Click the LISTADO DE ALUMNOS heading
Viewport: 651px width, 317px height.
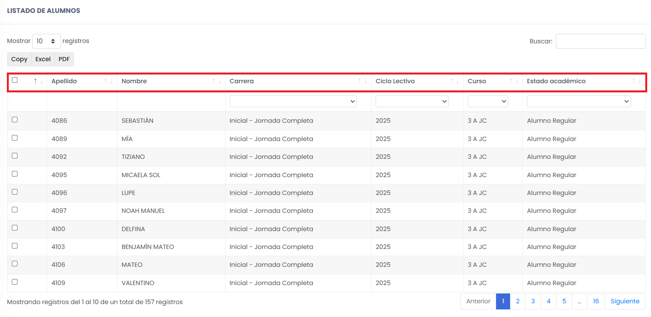44,11
